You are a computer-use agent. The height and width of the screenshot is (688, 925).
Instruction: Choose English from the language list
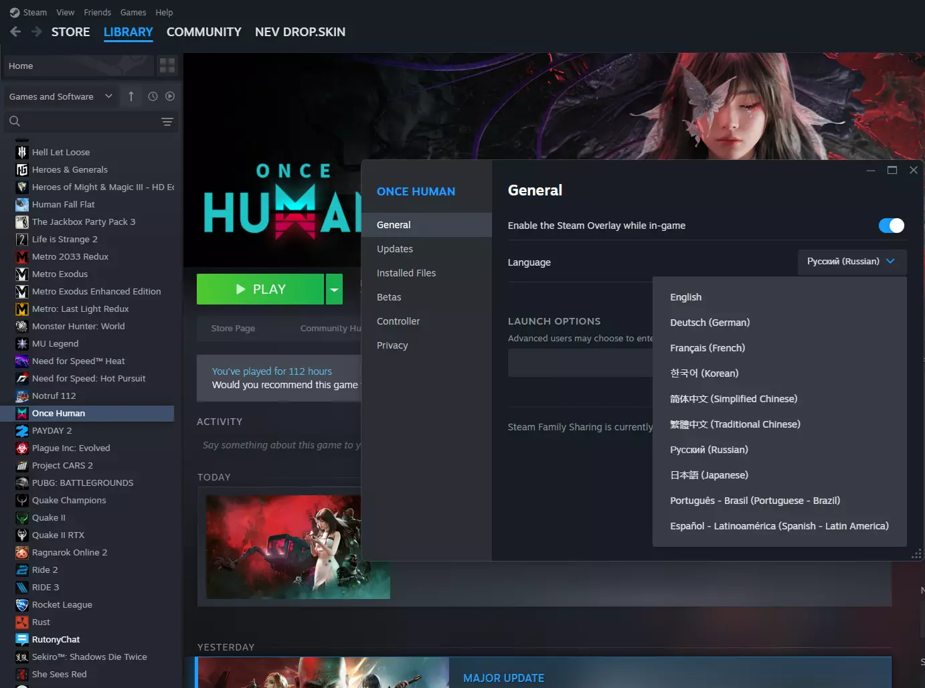685,297
